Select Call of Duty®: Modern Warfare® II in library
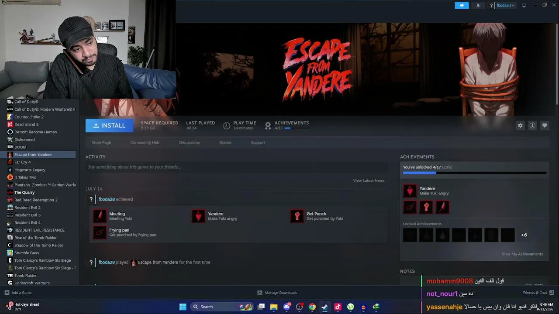The image size is (559, 314). [x=41, y=109]
